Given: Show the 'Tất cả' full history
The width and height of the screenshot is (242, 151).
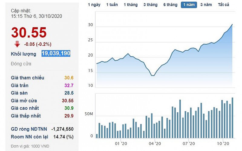Looking at the screenshot, I should (x=224, y=5).
